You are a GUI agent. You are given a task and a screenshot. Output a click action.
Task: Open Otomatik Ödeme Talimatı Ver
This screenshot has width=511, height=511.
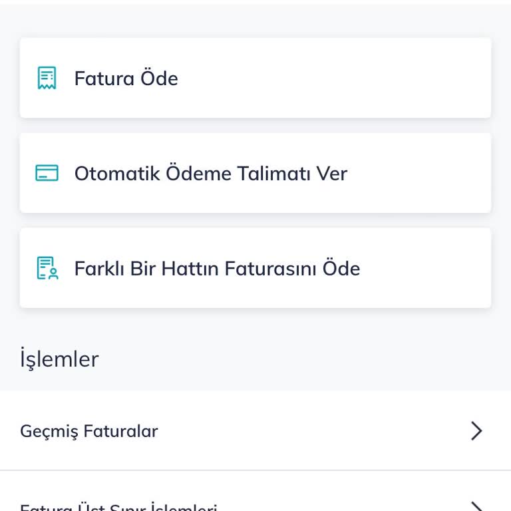coord(210,174)
